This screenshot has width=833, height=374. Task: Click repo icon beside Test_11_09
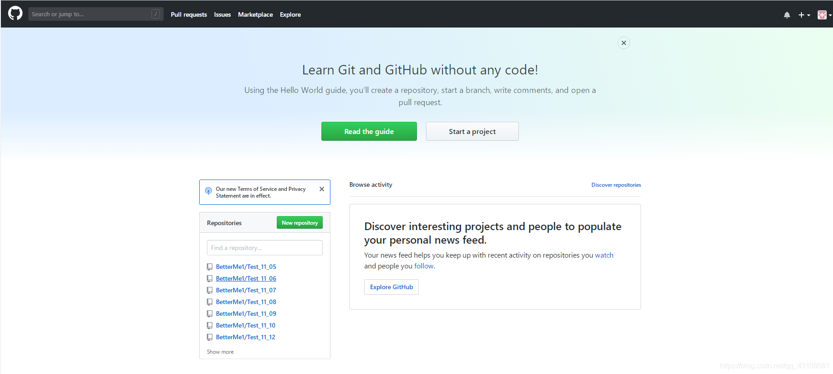click(210, 314)
